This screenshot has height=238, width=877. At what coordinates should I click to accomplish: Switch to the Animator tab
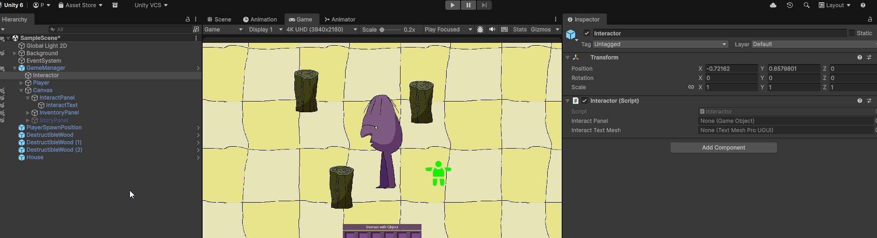[340, 20]
